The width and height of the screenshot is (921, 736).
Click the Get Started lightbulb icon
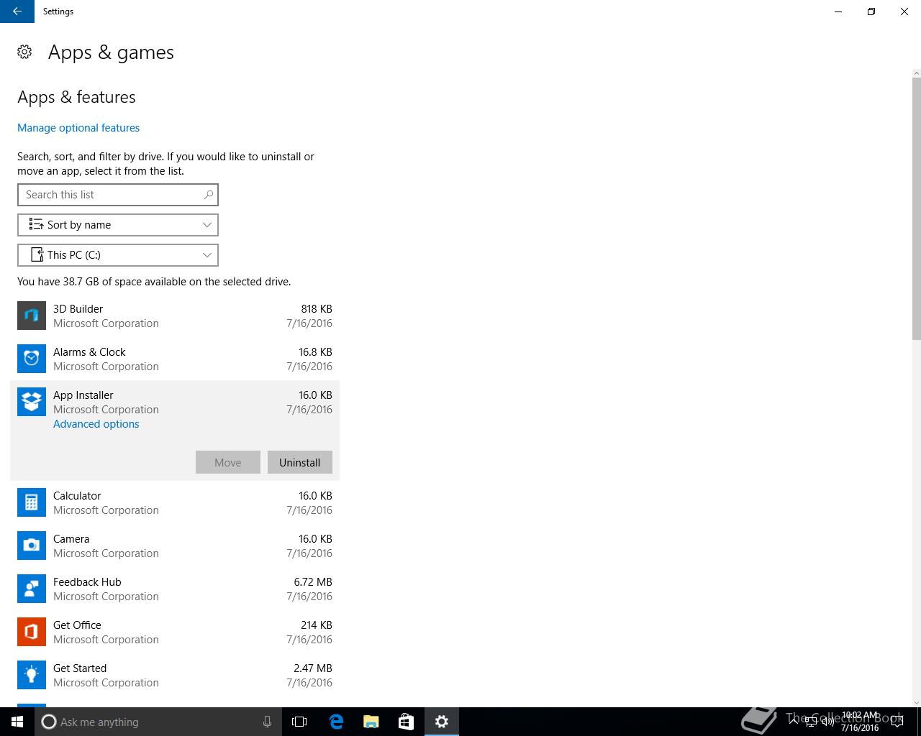pyautogui.click(x=32, y=675)
